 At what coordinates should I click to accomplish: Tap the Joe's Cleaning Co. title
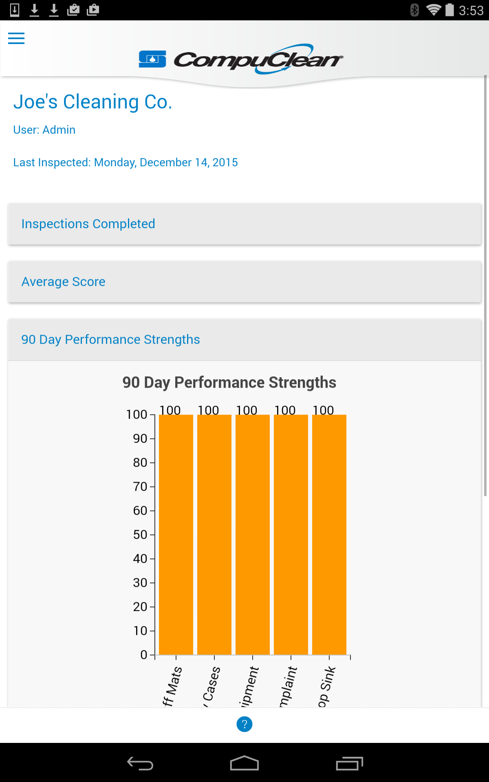tap(93, 102)
